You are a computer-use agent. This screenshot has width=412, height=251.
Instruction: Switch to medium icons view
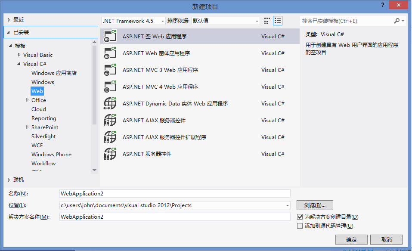coord(266,20)
